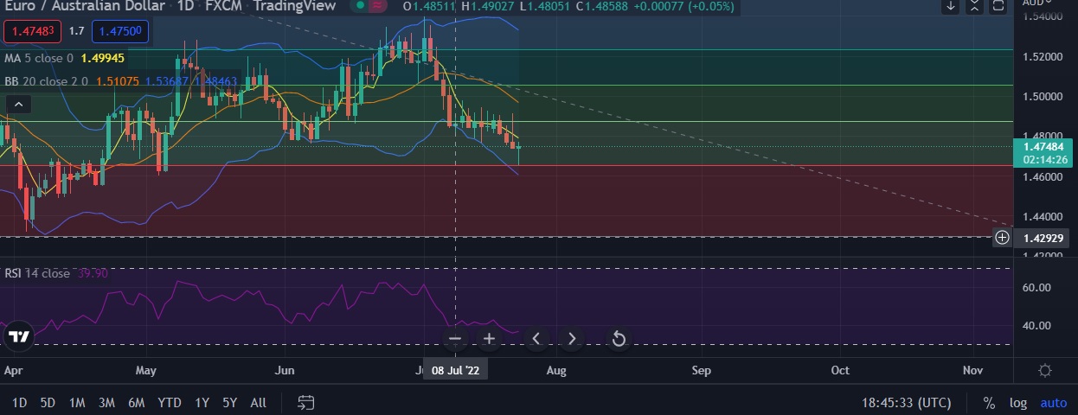Select the 1M date range

77,403
